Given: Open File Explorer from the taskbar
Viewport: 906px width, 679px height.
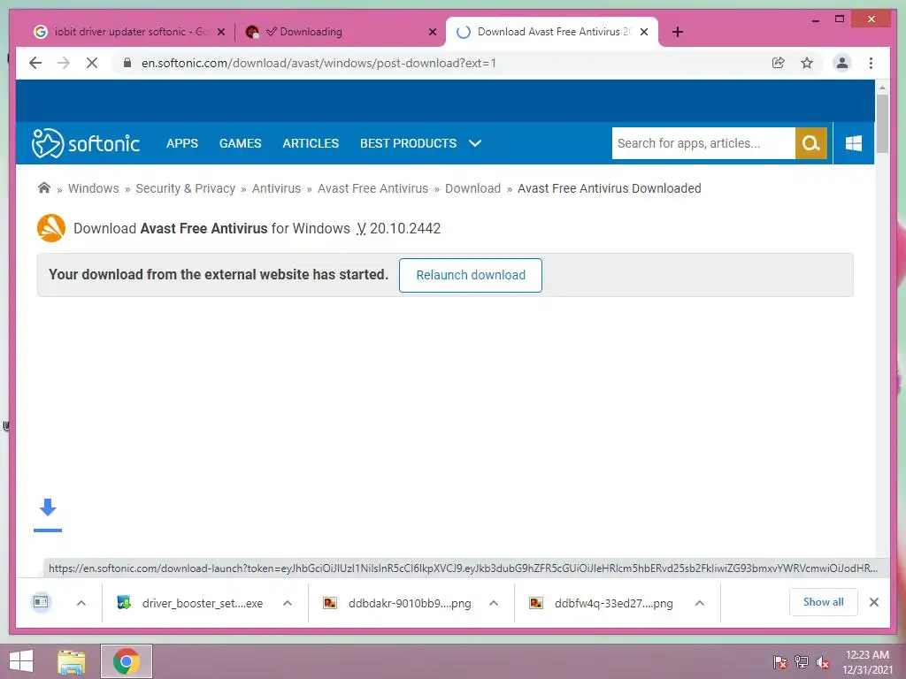Looking at the screenshot, I should (72, 661).
